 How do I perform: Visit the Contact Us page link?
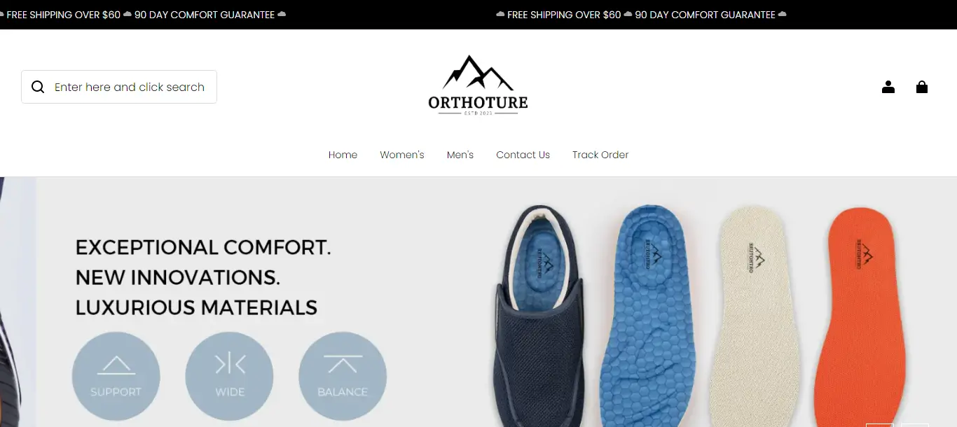(x=523, y=155)
